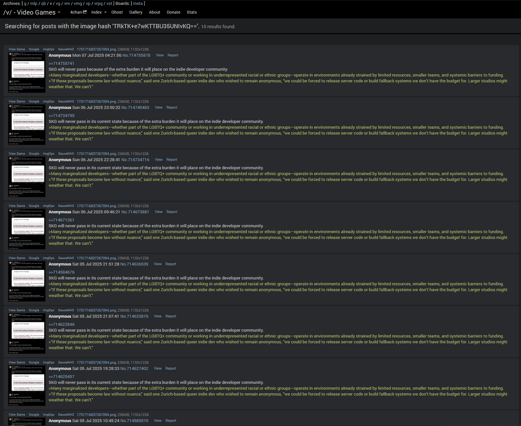Search Google for image of post No.714636539
The image size is (521, 426).
34,258
